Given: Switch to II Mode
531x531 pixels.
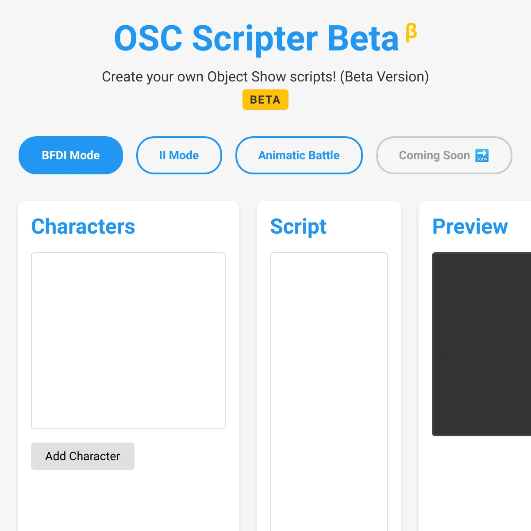Looking at the screenshot, I should click(x=179, y=155).
